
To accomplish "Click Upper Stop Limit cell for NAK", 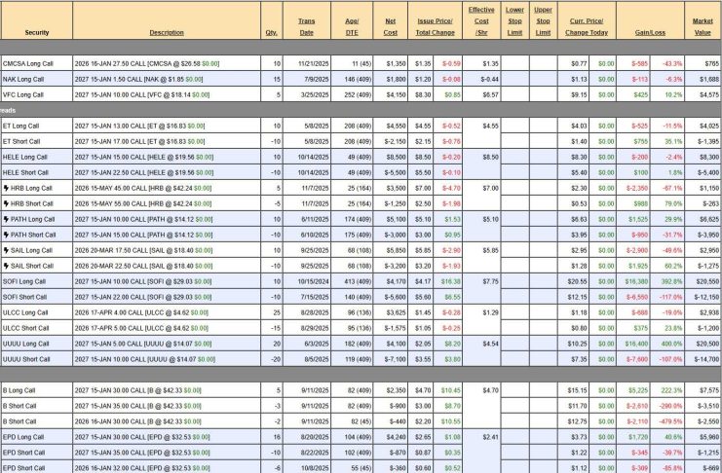I will coord(543,78).
